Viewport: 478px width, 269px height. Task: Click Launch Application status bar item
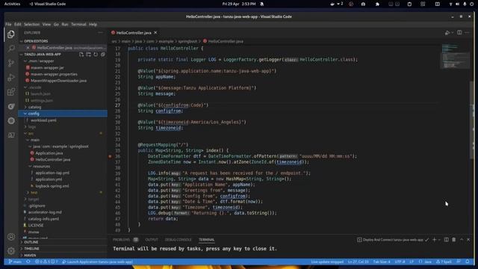point(98,262)
